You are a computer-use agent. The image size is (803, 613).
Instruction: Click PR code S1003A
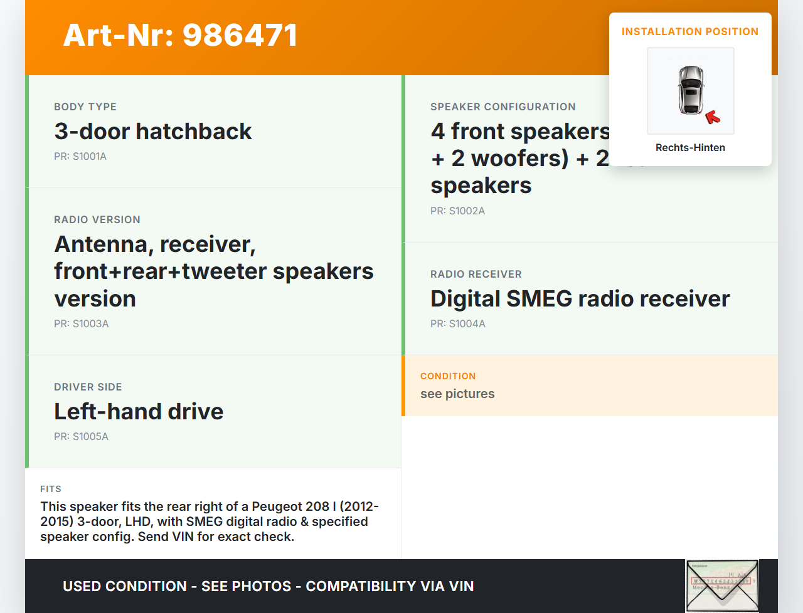tap(82, 324)
